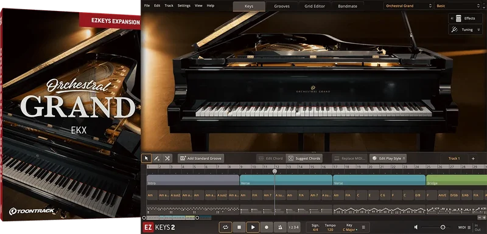Click the EZ Keys 2 logo
Viewport: 487px width, 234px height.
coord(158,227)
